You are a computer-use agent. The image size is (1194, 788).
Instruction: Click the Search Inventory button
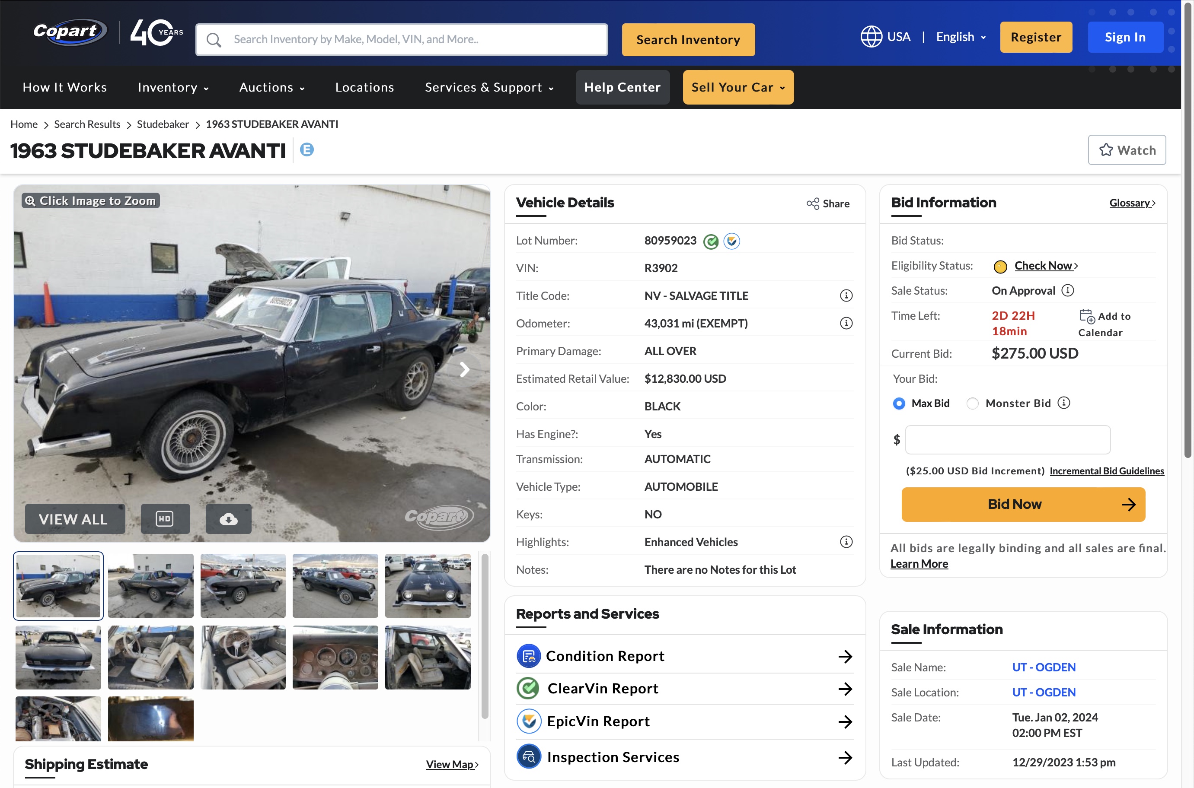coord(688,40)
